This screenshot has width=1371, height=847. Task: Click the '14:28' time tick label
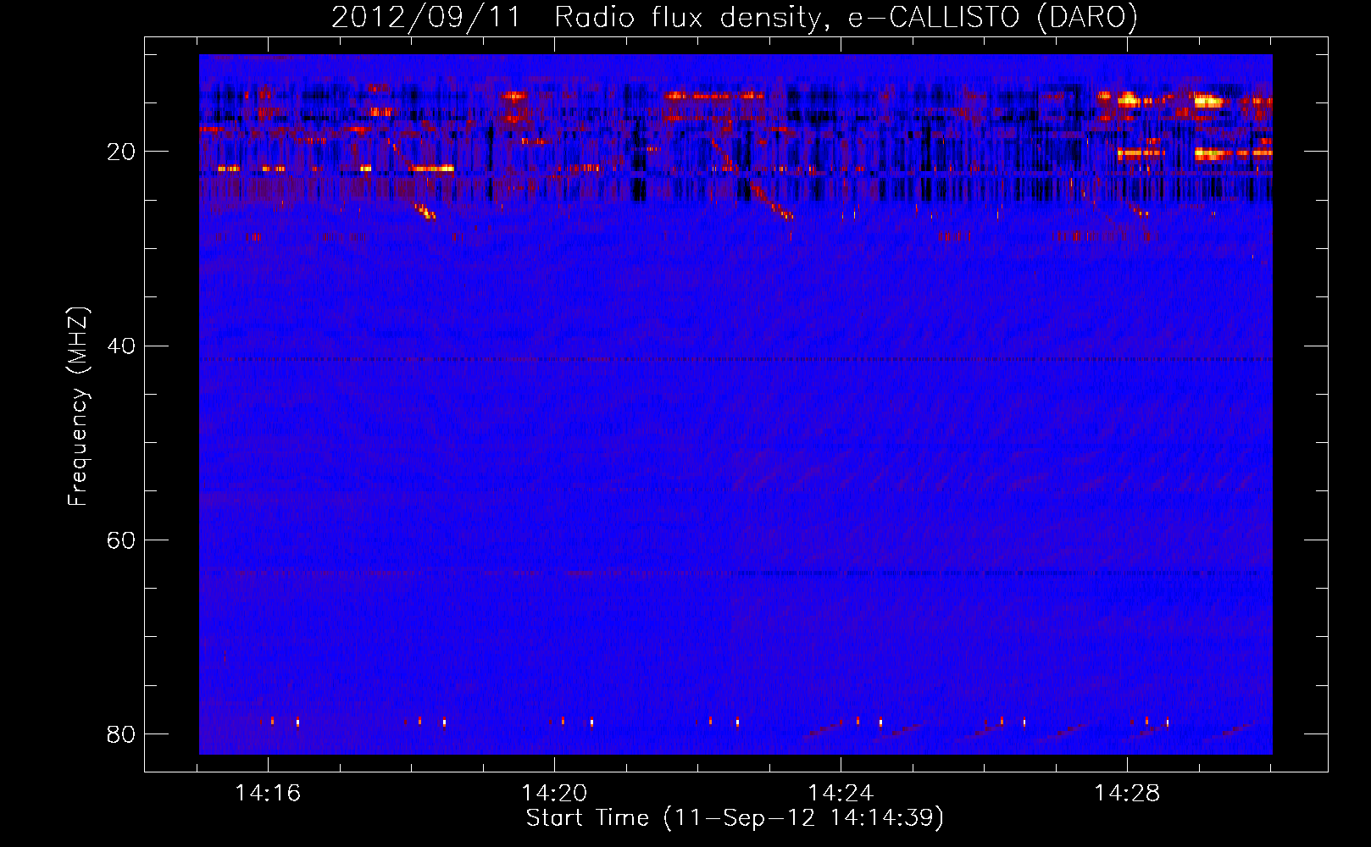(x=1127, y=794)
